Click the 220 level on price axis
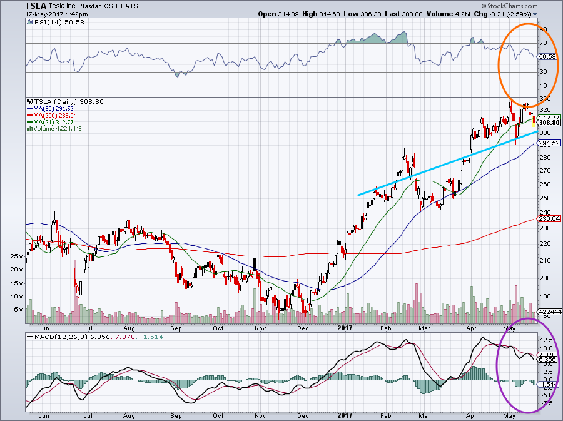The image size is (563, 421). coord(545,244)
